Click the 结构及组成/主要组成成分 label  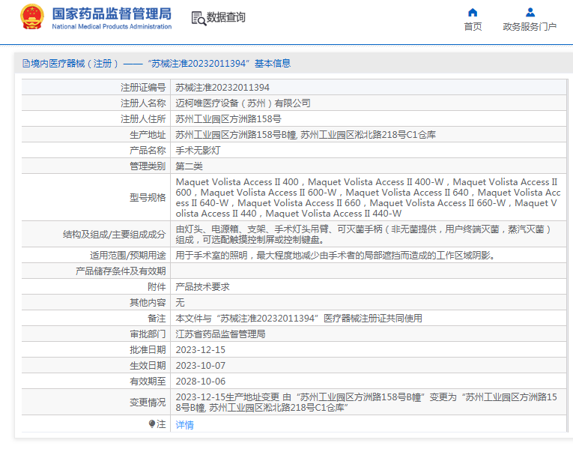(x=114, y=235)
